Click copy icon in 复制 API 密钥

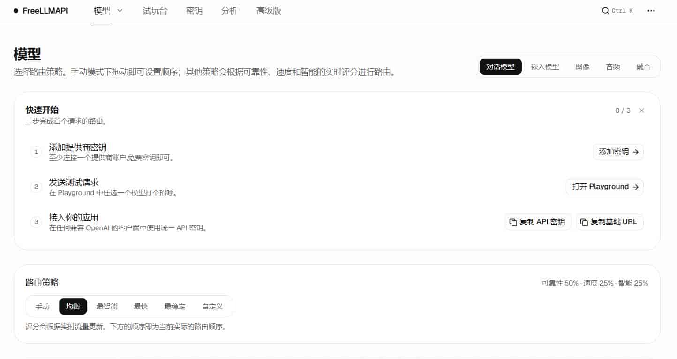513,222
